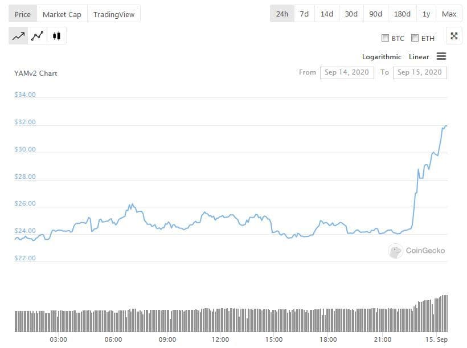Screen dimensions: 467x348
Task: Enable the BTC comparison checkbox
Action: click(x=386, y=38)
